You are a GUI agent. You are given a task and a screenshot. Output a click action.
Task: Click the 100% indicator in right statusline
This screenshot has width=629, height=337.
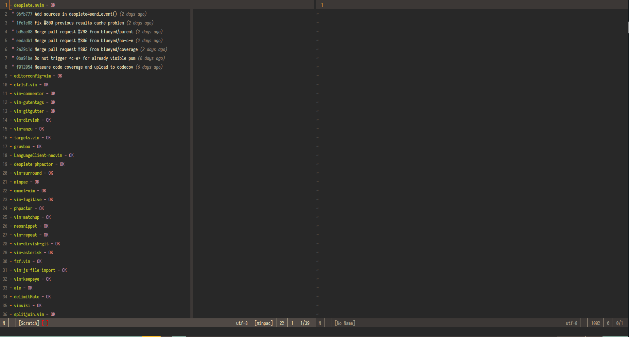click(x=595, y=323)
